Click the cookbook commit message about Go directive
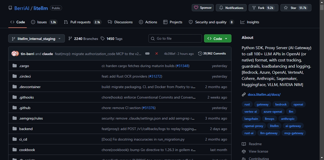 [x=149, y=150]
